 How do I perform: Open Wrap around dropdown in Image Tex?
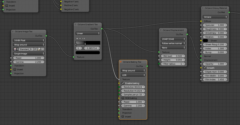pos(28,45)
